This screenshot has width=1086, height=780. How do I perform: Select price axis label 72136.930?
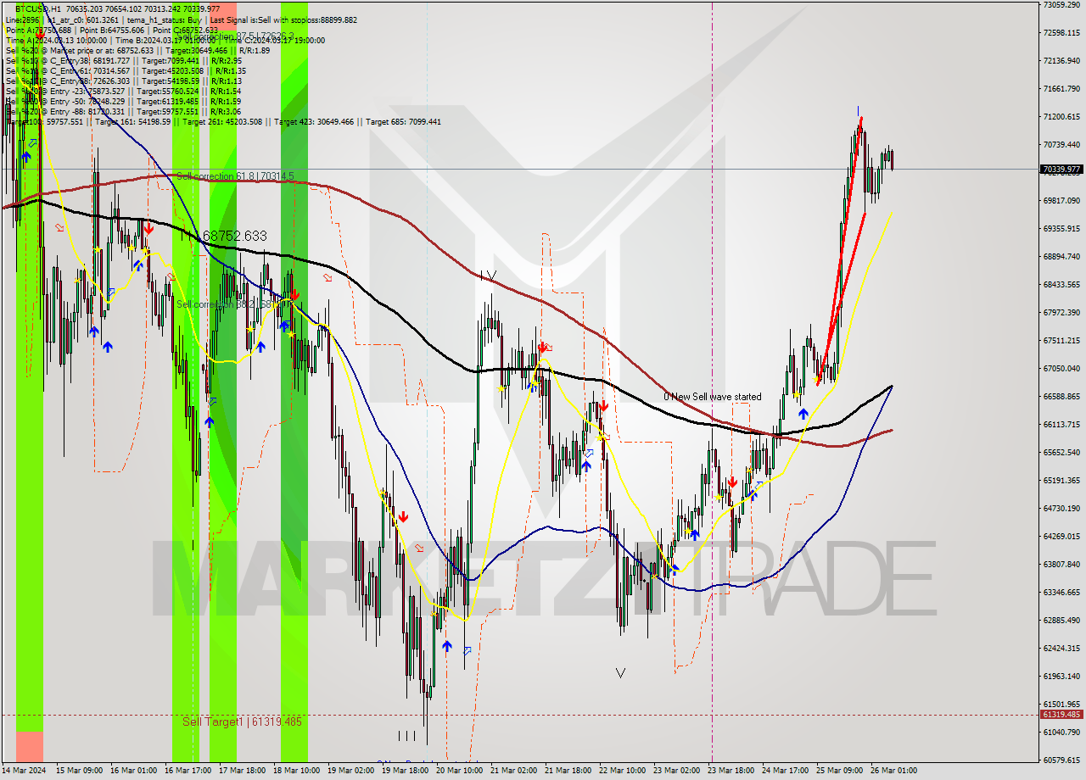(1061, 61)
